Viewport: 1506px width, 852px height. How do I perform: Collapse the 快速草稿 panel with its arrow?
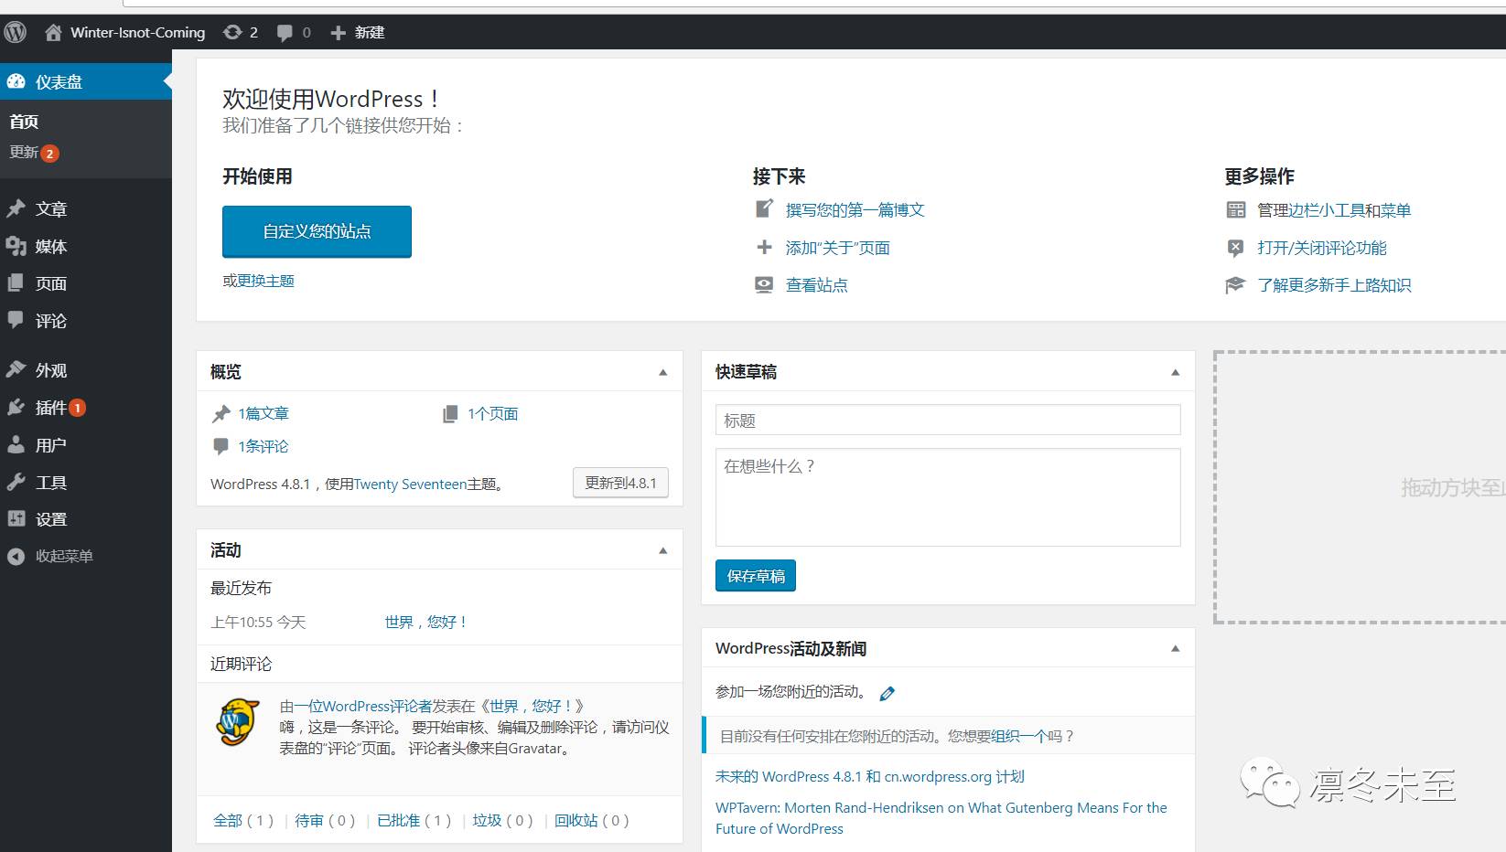point(1176,372)
